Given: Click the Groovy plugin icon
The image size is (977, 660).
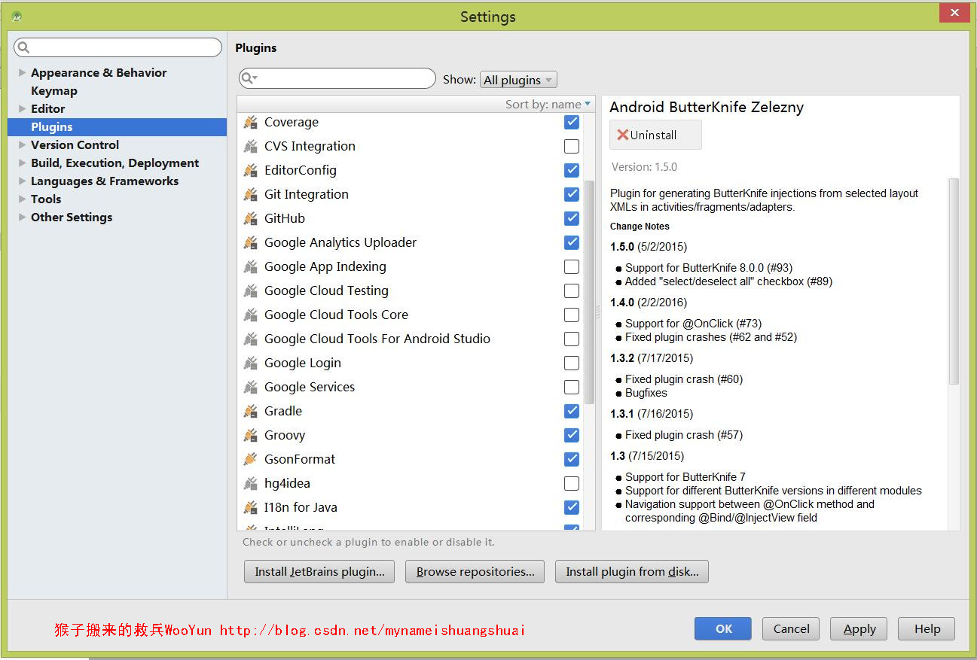Looking at the screenshot, I should [251, 435].
